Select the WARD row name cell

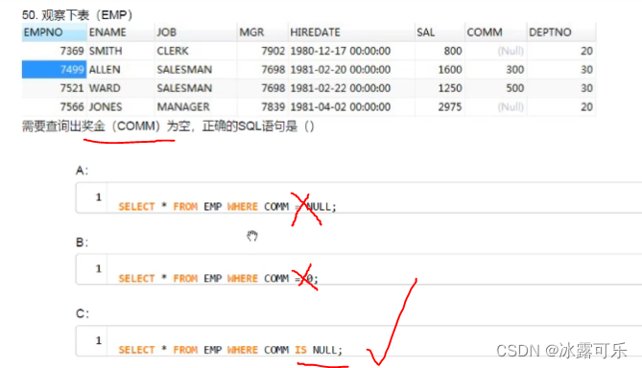click(105, 88)
